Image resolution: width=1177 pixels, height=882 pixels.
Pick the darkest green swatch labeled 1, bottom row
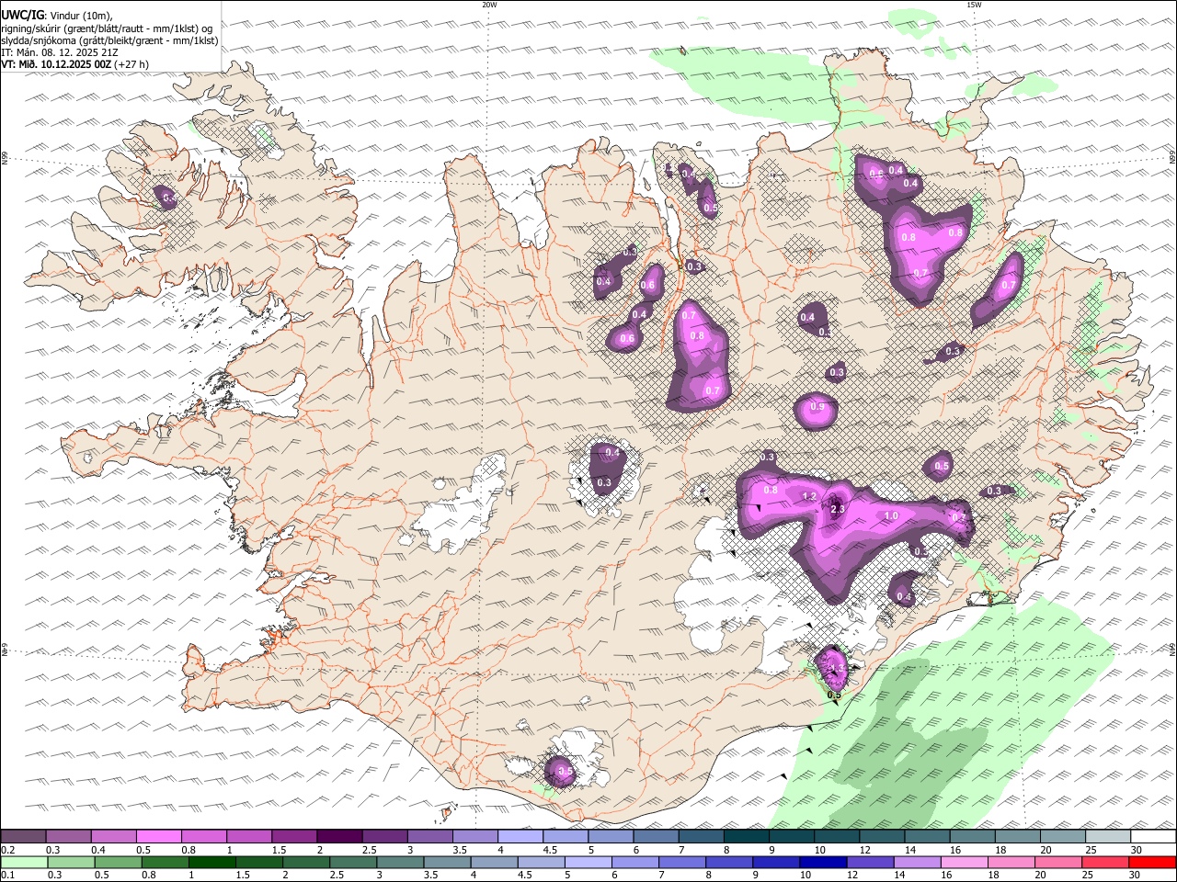tap(211, 862)
